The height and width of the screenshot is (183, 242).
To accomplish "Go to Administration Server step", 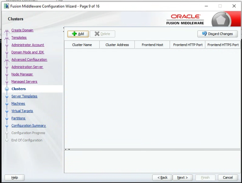I will pos(27,67).
